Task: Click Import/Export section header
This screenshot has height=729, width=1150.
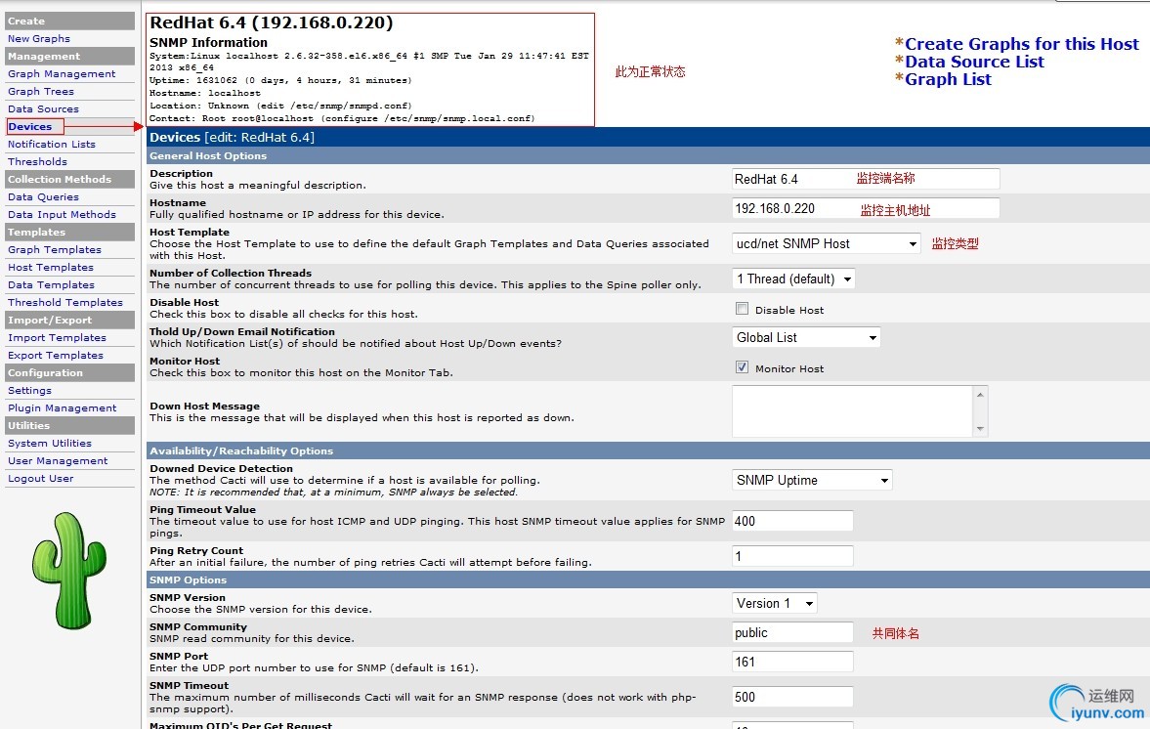Action: [69, 320]
